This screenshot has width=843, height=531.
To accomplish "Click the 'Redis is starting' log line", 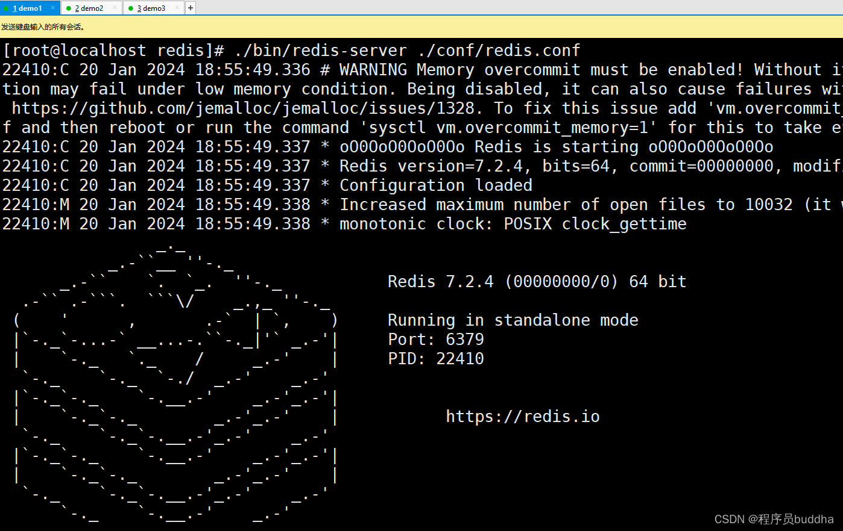I will 388,147.
